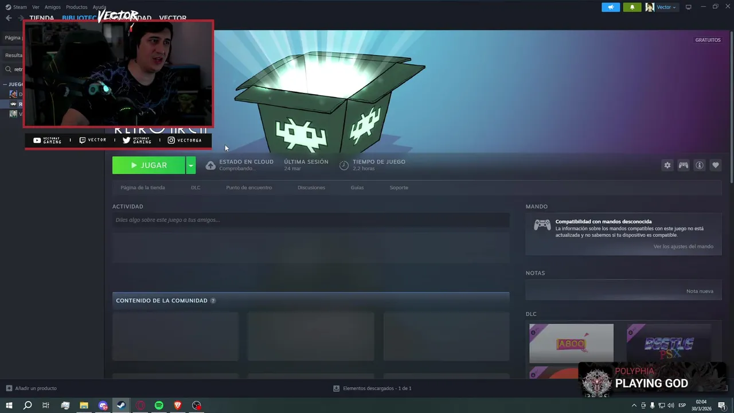Open the Beetle PSX DLC thumbnail
The image size is (734, 413).
click(x=669, y=344)
